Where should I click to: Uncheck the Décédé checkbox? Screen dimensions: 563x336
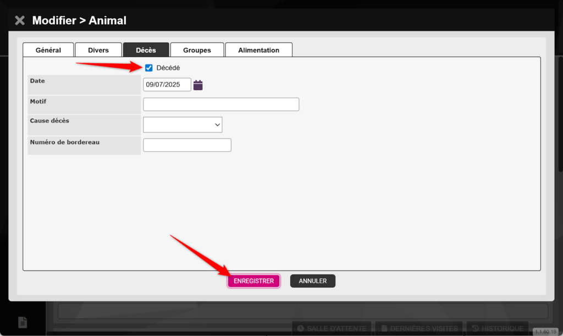pos(149,68)
